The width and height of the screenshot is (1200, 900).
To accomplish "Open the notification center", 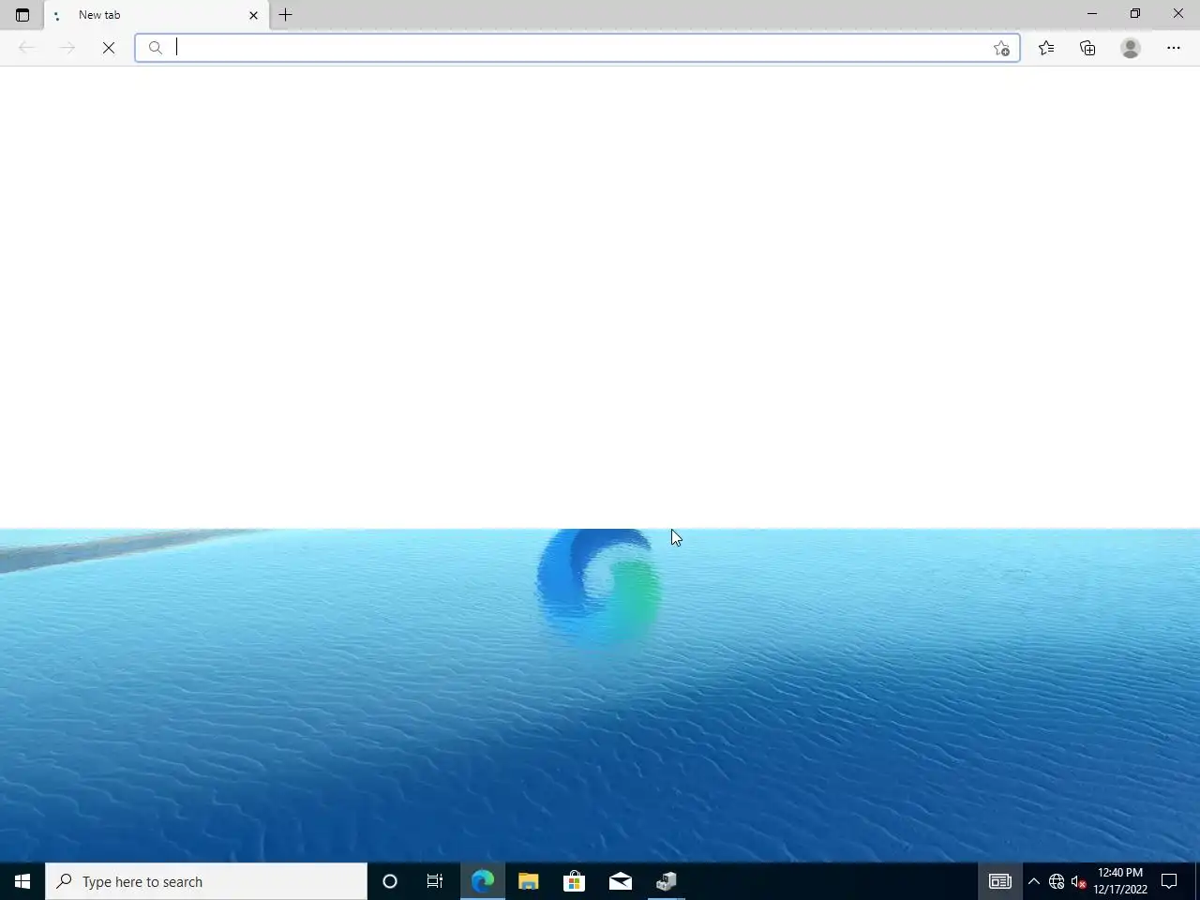I will 1169,881.
